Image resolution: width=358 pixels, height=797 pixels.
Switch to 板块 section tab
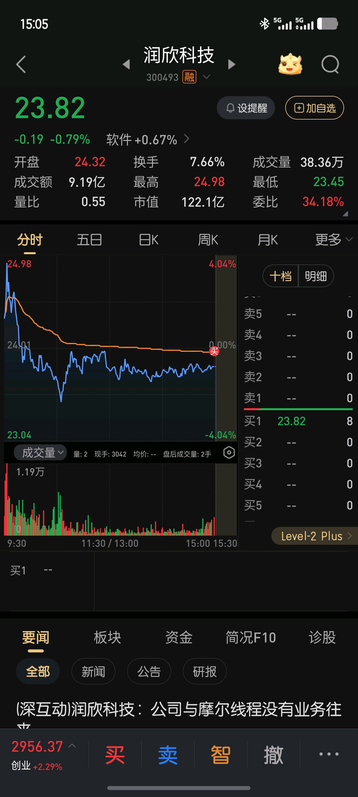(107, 638)
